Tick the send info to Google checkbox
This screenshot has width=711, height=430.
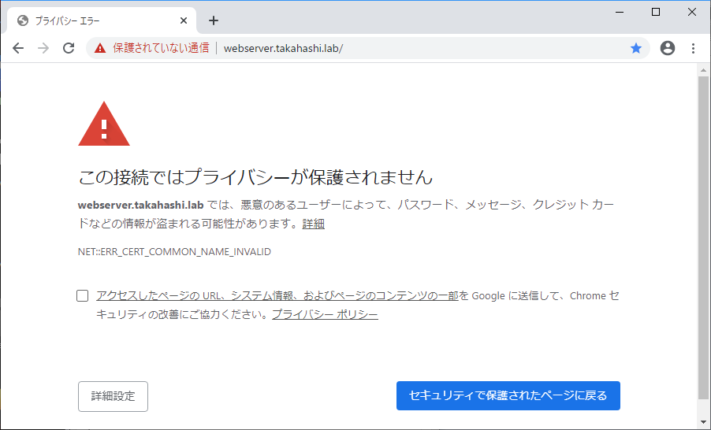click(83, 296)
